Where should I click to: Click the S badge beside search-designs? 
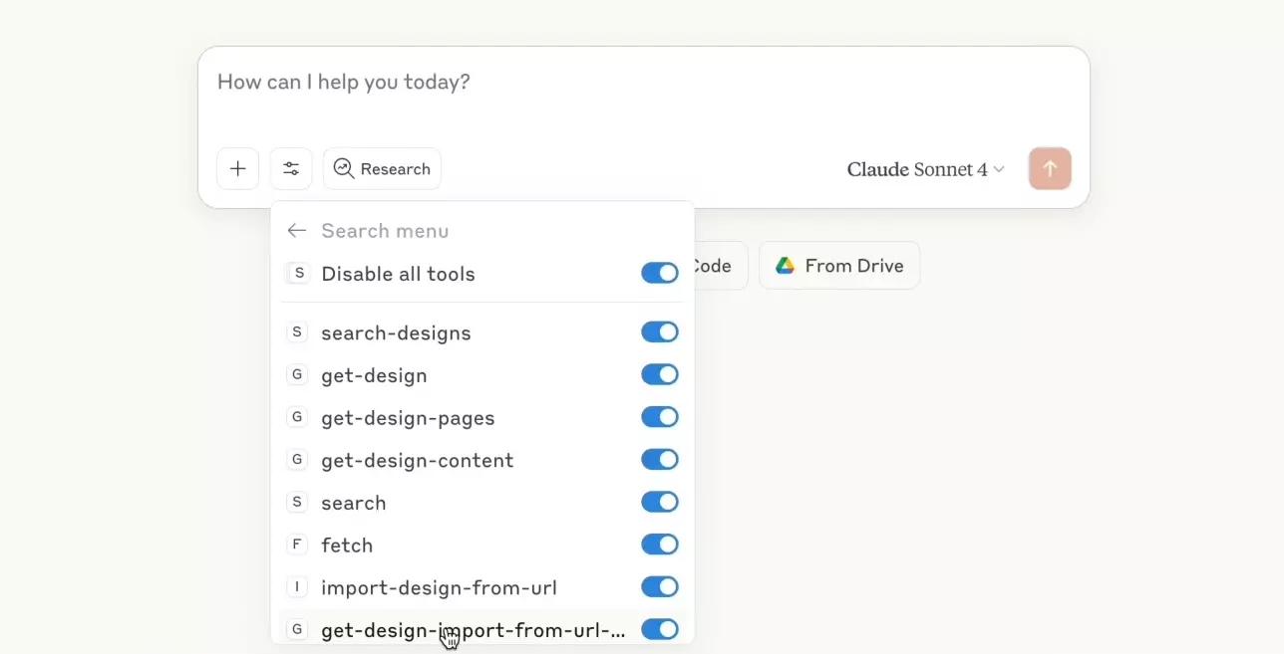296,332
